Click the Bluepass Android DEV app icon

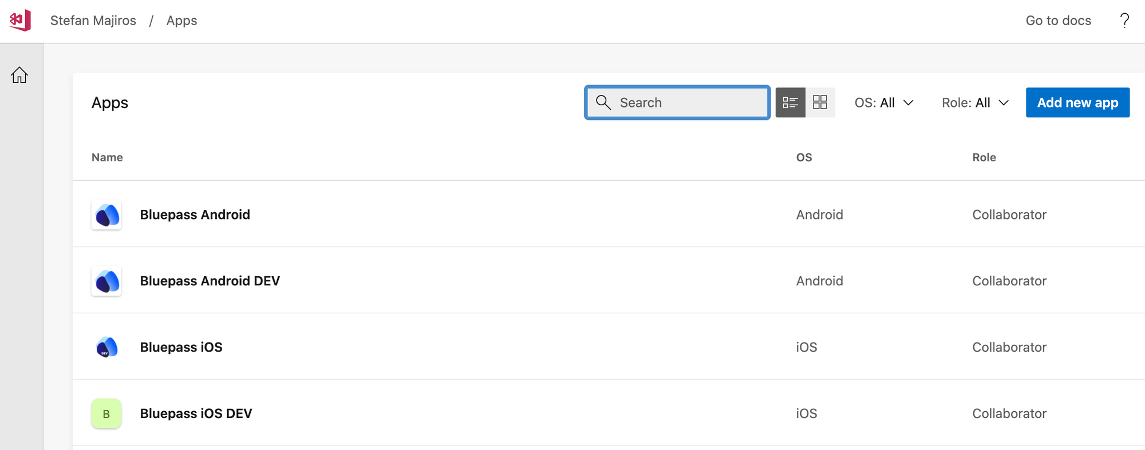[106, 281]
